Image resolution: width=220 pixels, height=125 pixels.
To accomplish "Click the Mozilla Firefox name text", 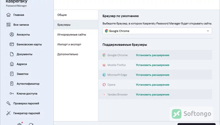I will [117, 65].
